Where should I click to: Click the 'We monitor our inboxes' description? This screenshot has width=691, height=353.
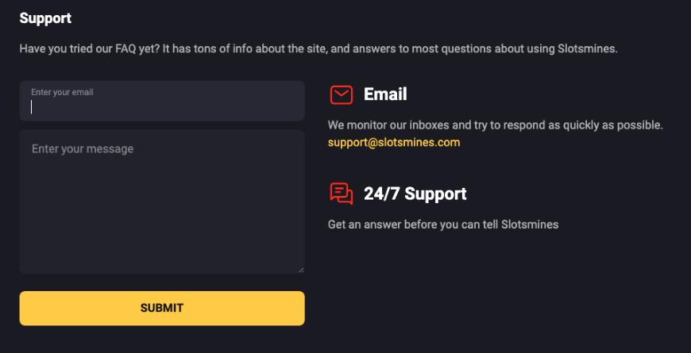[x=496, y=125]
